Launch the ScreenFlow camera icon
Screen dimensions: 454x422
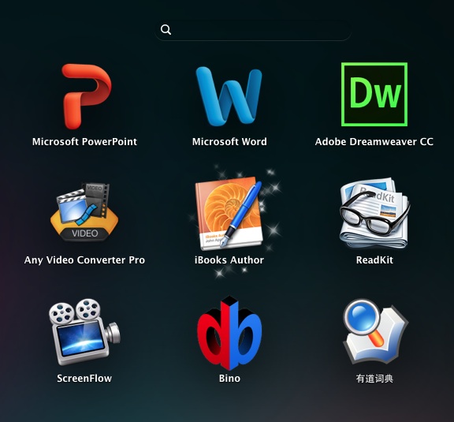pyautogui.click(x=84, y=332)
